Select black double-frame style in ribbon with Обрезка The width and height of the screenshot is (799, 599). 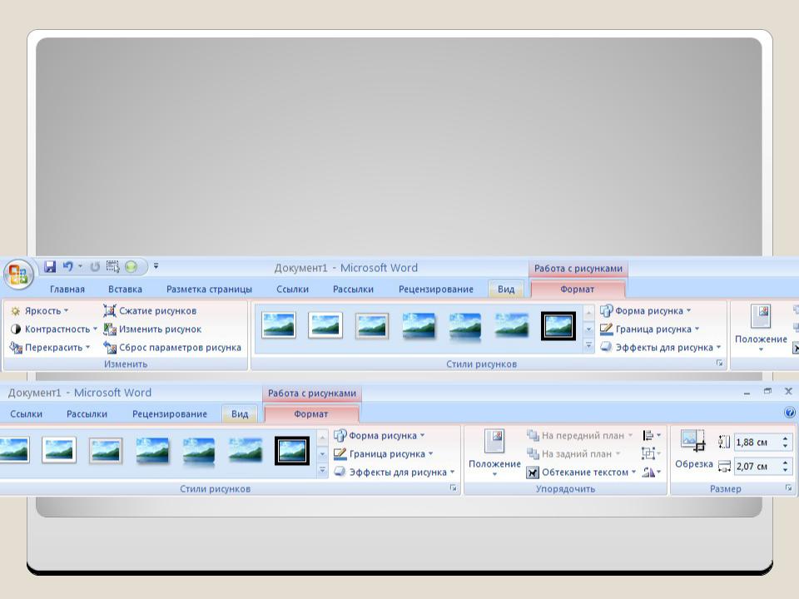pyautogui.click(x=292, y=451)
